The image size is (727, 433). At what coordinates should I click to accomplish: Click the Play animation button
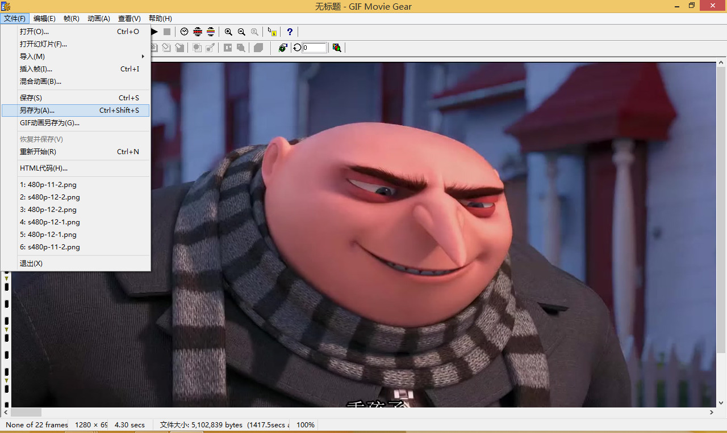point(154,32)
